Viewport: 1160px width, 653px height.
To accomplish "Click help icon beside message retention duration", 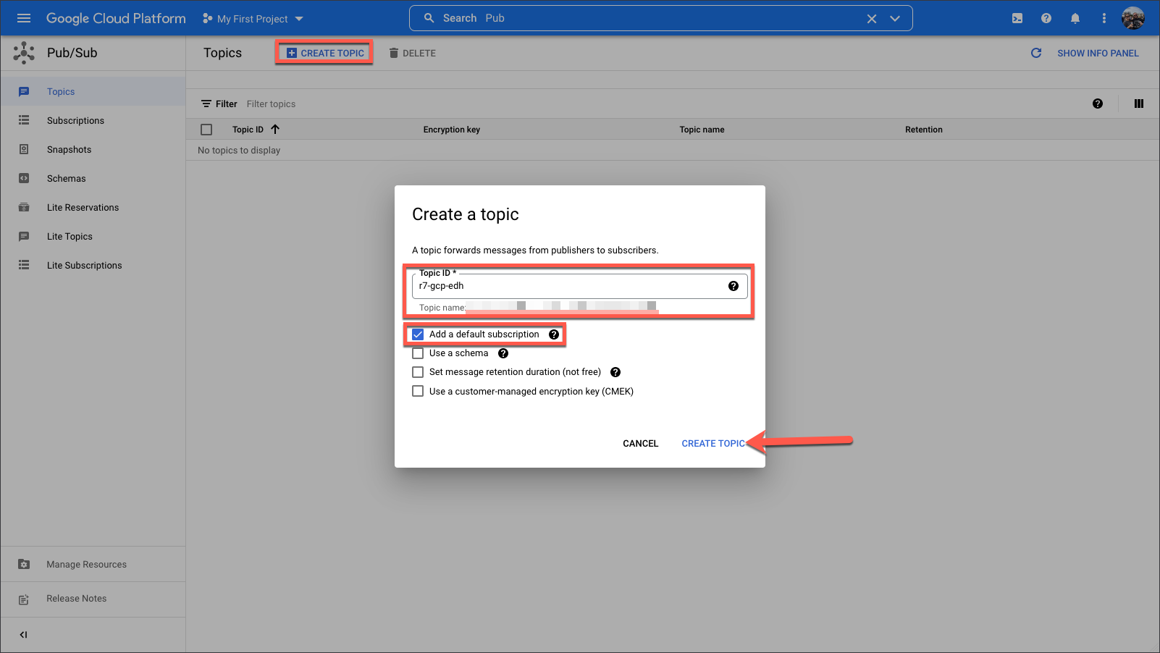I will [x=615, y=372].
